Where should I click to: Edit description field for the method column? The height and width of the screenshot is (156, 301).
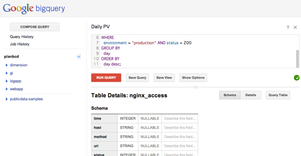click(x=180, y=137)
